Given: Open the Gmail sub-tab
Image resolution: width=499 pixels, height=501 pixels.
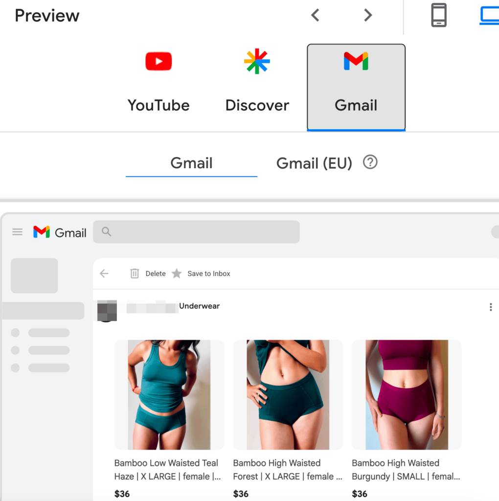Looking at the screenshot, I should pos(191,163).
